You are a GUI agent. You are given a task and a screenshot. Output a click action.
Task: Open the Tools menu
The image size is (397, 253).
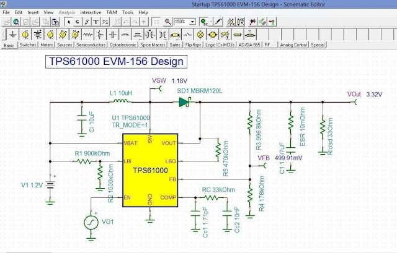[x=128, y=12]
